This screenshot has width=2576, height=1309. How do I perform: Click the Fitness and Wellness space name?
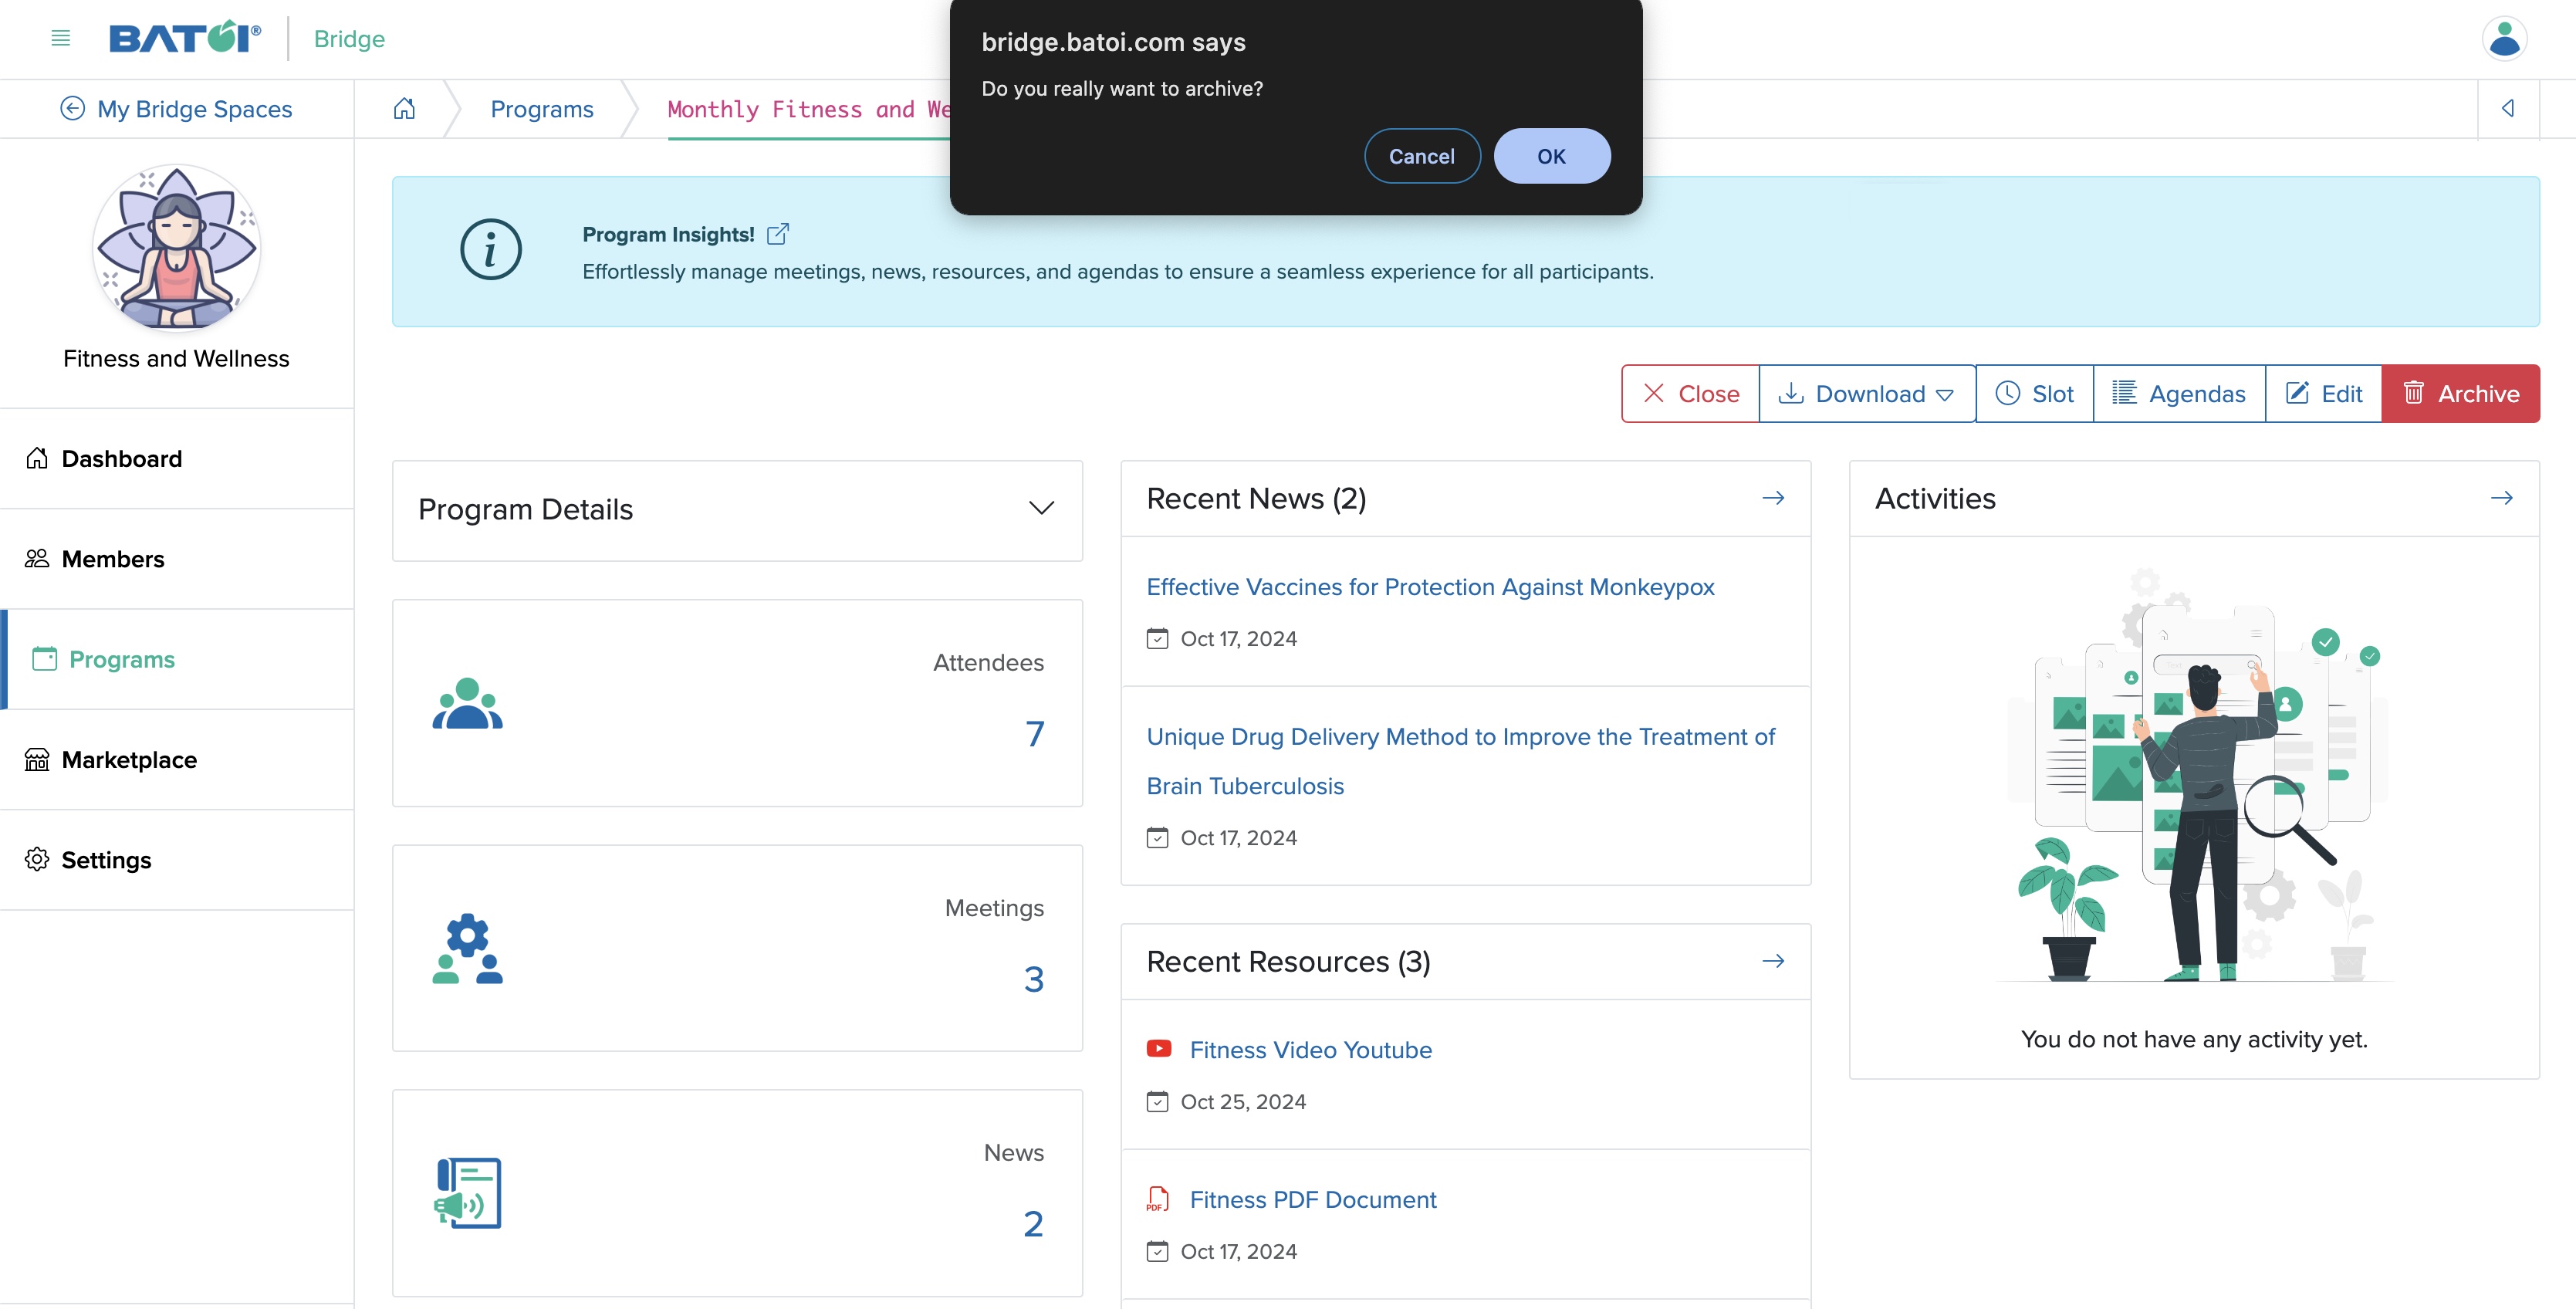click(x=176, y=358)
